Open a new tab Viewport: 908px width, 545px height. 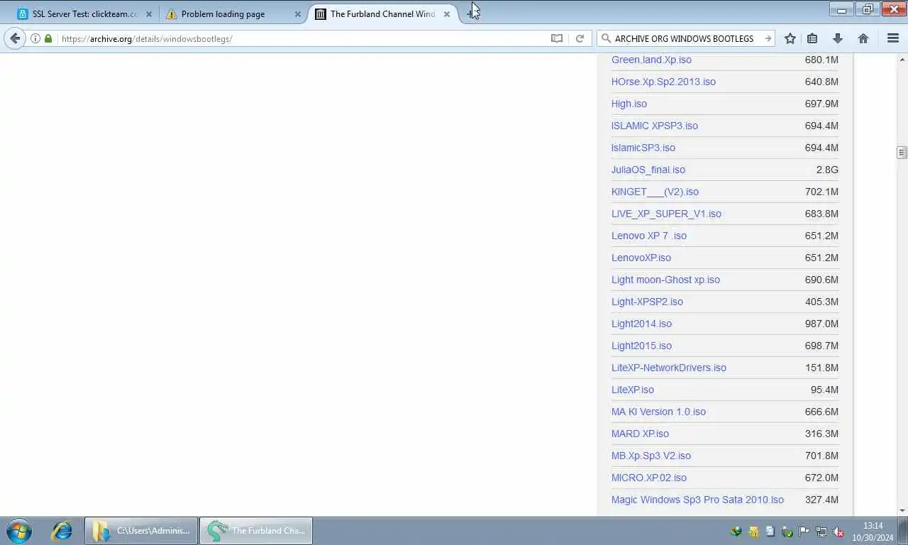click(x=471, y=13)
